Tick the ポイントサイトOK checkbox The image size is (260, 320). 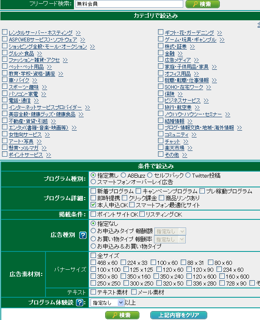click(93, 214)
